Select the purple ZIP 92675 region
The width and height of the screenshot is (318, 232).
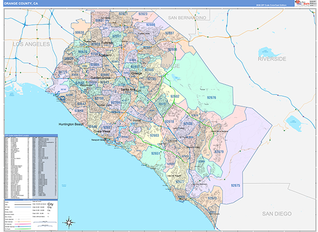(235, 185)
